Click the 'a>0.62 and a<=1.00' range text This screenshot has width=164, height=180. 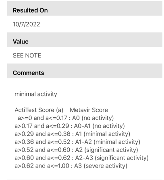point(42,166)
